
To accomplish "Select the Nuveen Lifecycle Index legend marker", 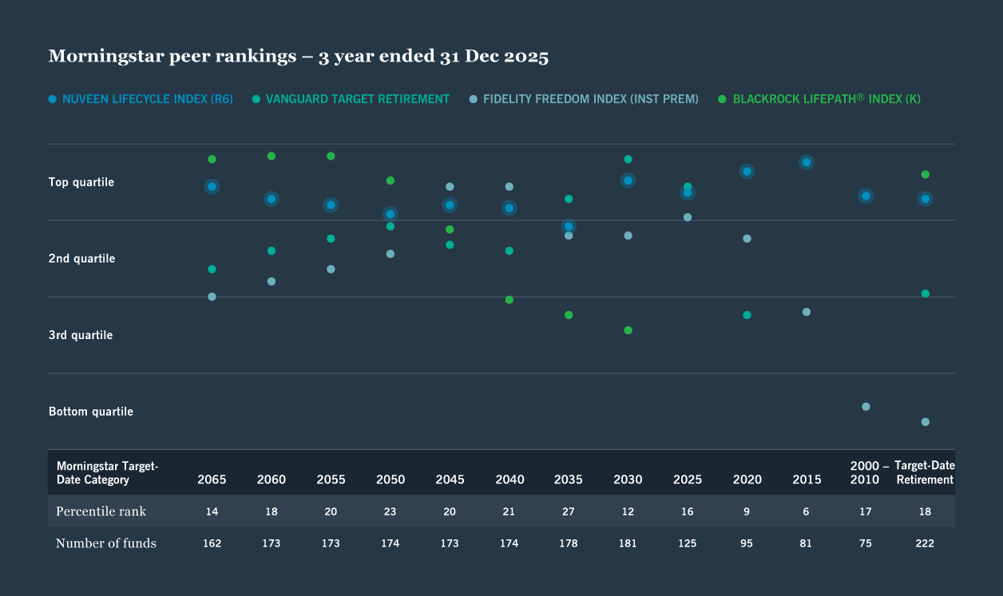I will pyautogui.click(x=51, y=99).
